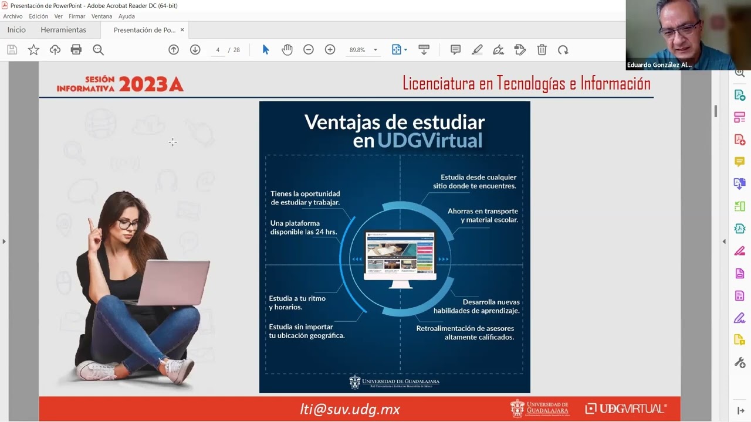
Task: Click the current page number field
Action: (218, 50)
